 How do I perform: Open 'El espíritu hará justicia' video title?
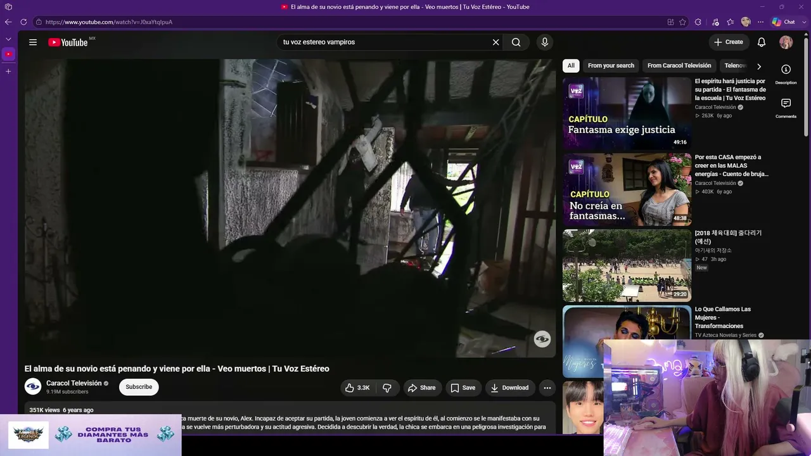click(731, 89)
